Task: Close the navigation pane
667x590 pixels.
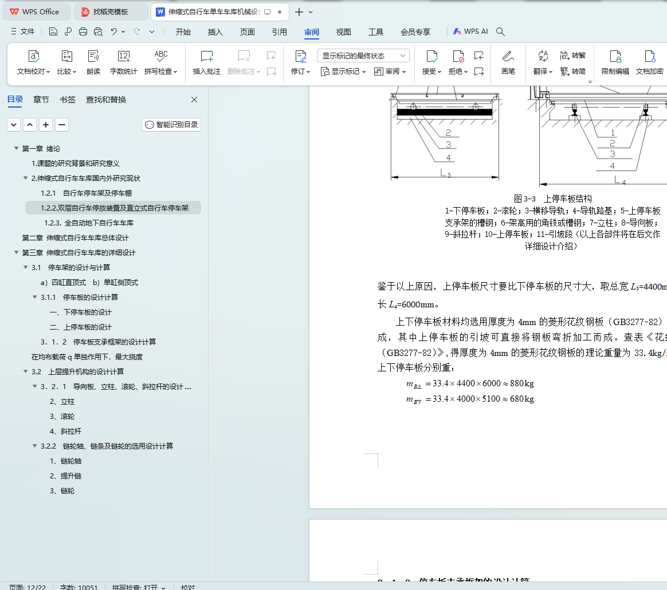Action: tap(194, 100)
